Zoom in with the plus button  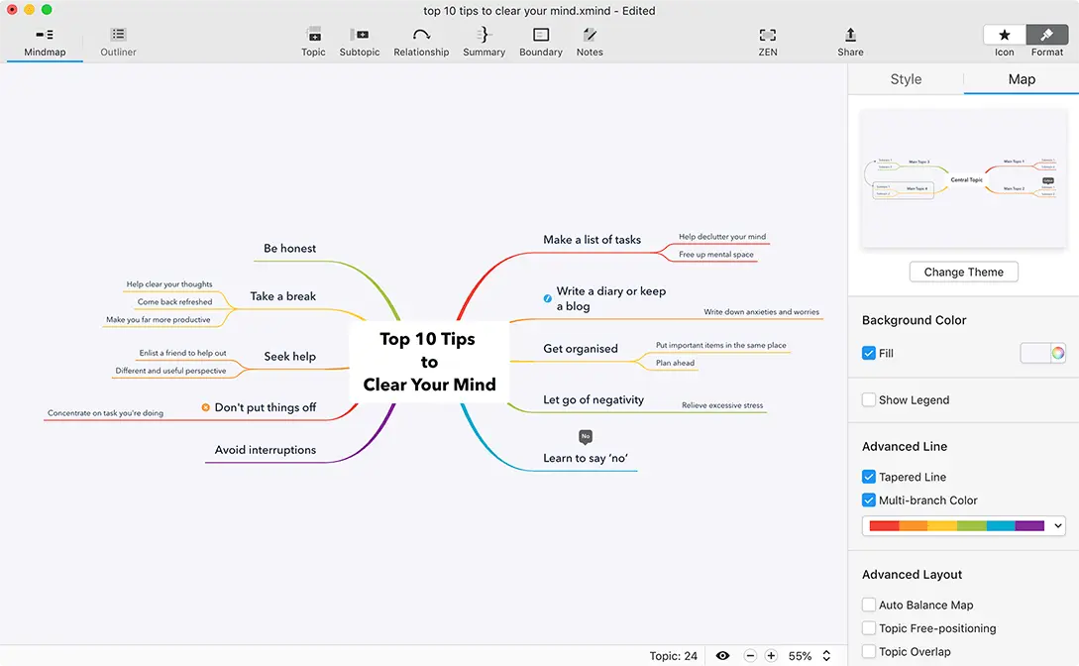point(772,656)
